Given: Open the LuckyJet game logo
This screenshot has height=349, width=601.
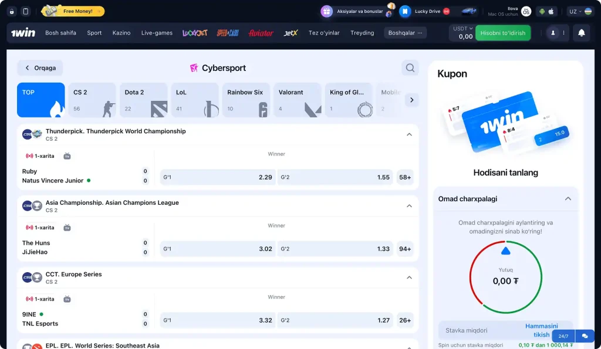Looking at the screenshot, I should pos(195,33).
